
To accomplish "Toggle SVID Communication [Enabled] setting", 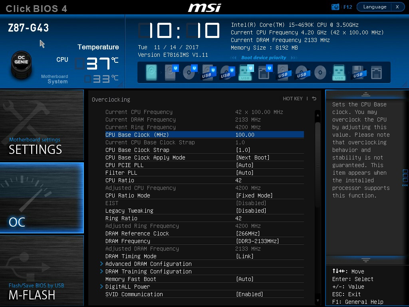I will (204, 294).
